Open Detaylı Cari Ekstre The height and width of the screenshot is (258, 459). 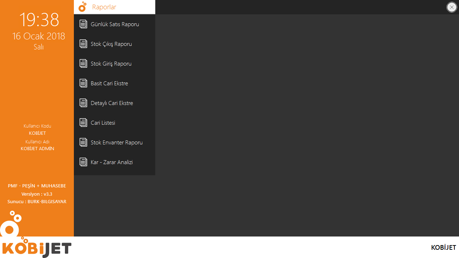tap(114, 103)
